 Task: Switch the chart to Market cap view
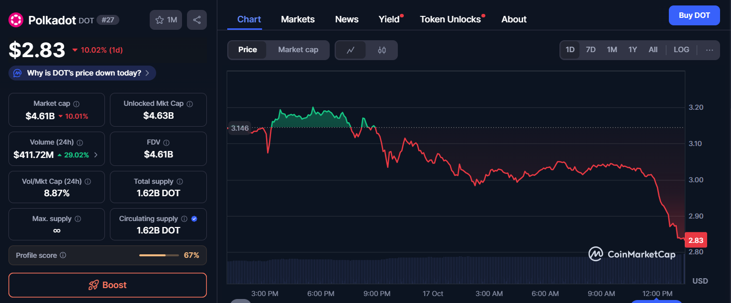pyautogui.click(x=298, y=50)
